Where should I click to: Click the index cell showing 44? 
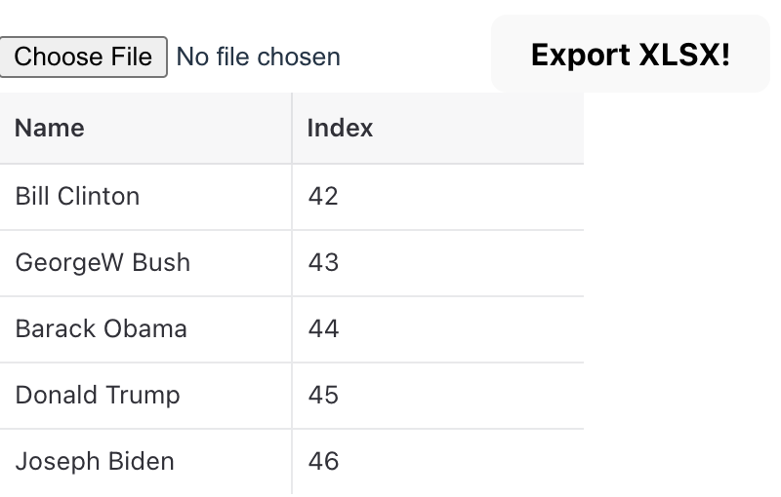click(323, 328)
